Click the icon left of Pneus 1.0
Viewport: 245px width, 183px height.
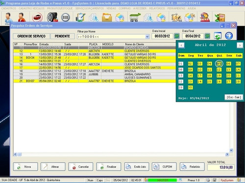click(x=180, y=180)
